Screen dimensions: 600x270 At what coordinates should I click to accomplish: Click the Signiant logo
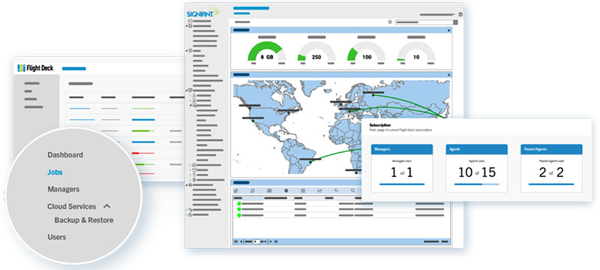click(202, 12)
